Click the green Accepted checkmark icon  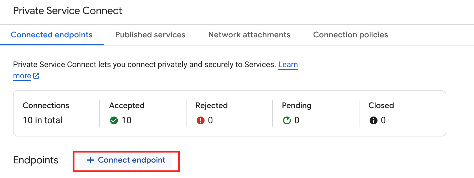pos(114,120)
